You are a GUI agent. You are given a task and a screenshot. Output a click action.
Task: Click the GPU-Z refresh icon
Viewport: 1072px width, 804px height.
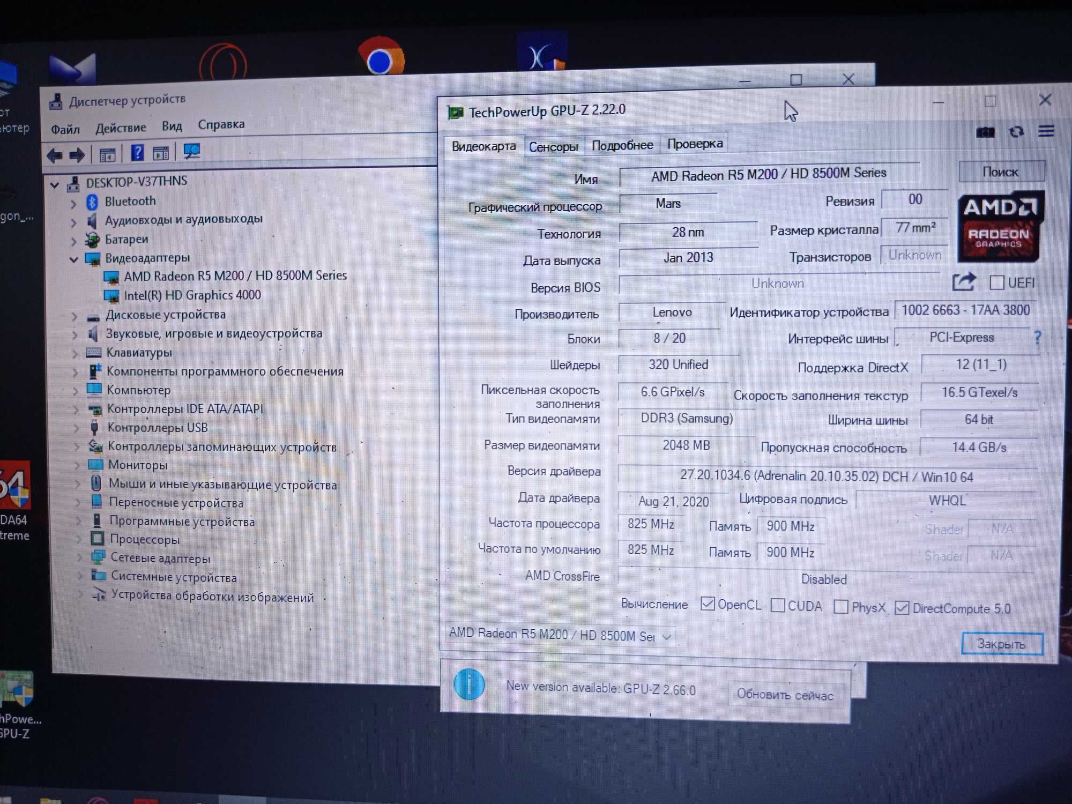(x=1016, y=131)
